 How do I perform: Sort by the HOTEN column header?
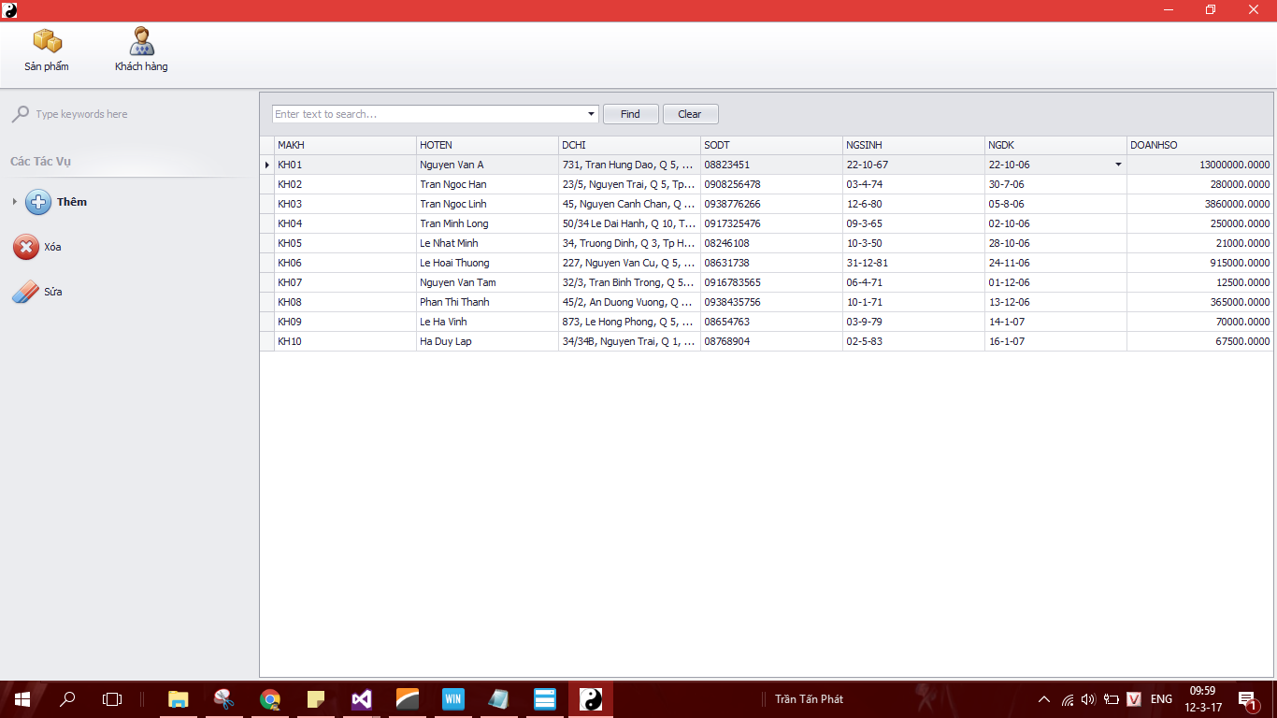[486, 145]
